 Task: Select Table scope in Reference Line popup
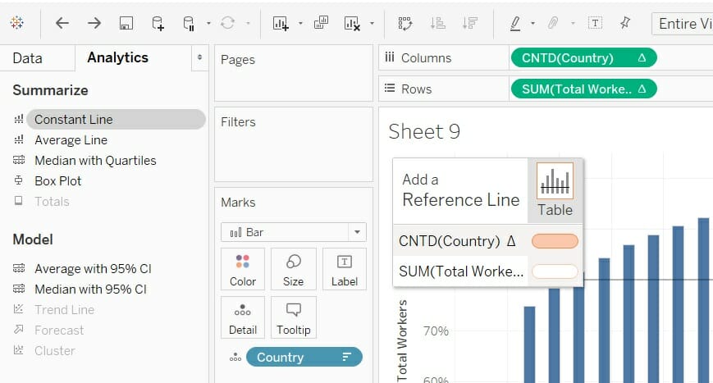(x=555, y=190)
